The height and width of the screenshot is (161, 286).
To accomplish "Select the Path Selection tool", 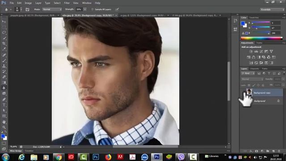I will (x=4, y=110).
